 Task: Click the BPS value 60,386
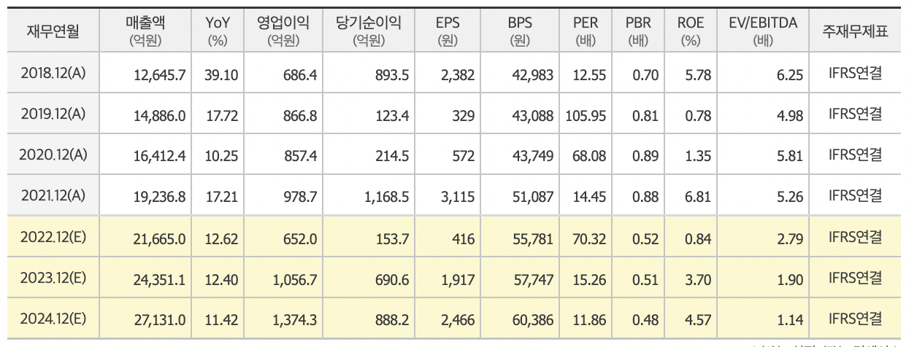point(534,320)
